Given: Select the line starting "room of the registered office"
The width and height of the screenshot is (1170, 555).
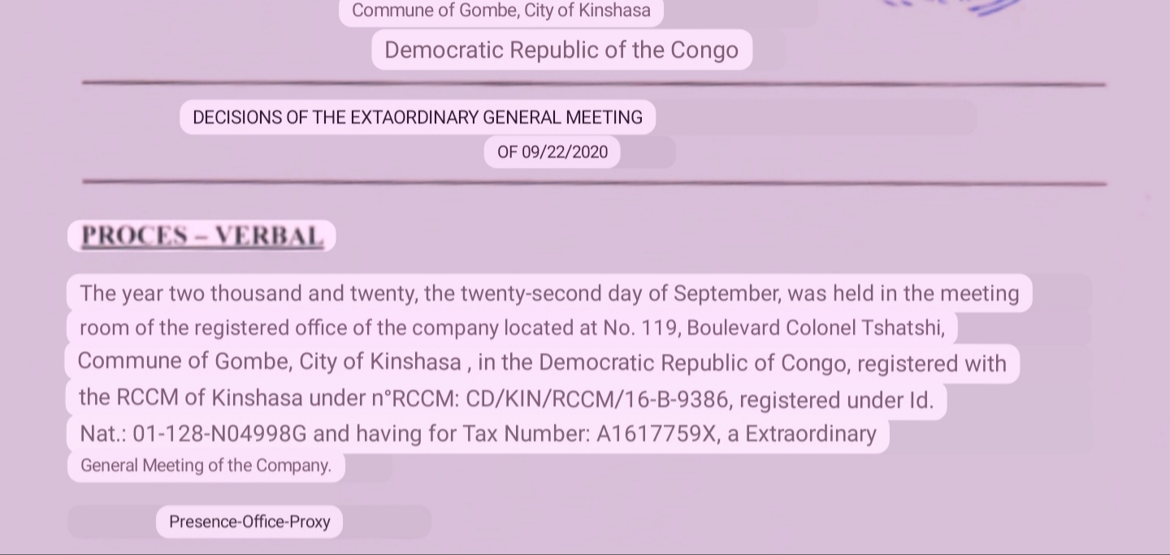Looking at the screenshot, I should (x=511, y=328).
